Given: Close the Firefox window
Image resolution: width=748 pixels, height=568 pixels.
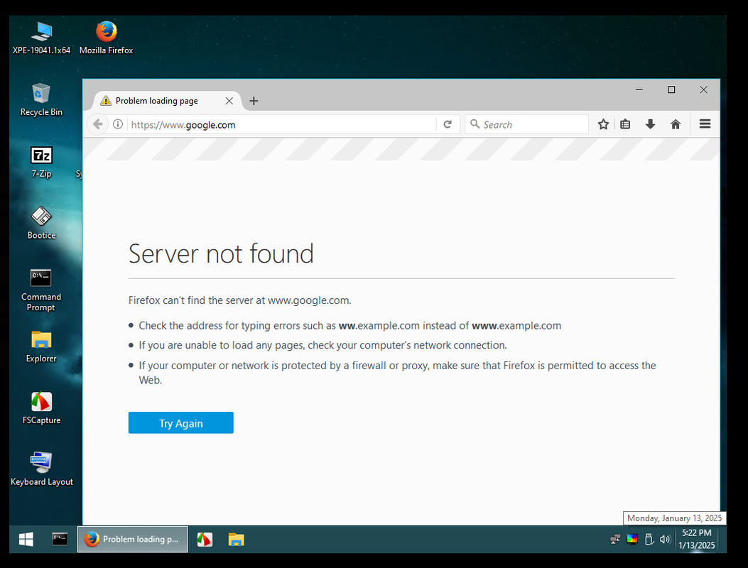Looking at the screenshot, I should 704,89.
